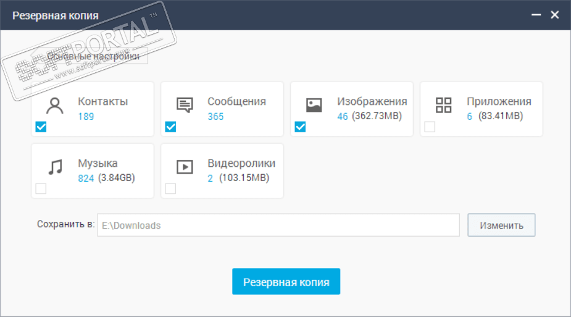The image size is (571, 317).
Task: Close the Резервная копия window
Action: click(554, 15)
